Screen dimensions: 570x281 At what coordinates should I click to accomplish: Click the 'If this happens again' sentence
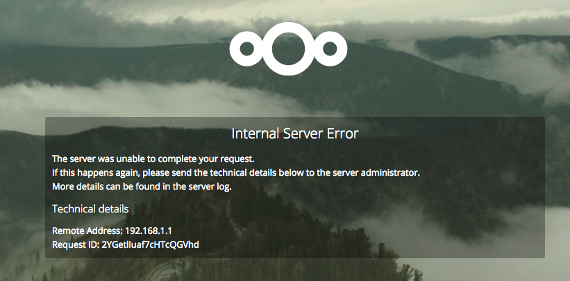[236, 173]
